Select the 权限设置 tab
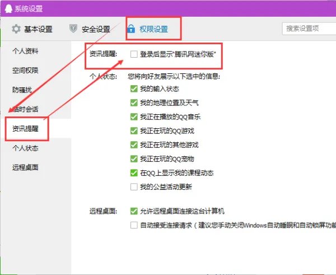 (x=148, y=29)
